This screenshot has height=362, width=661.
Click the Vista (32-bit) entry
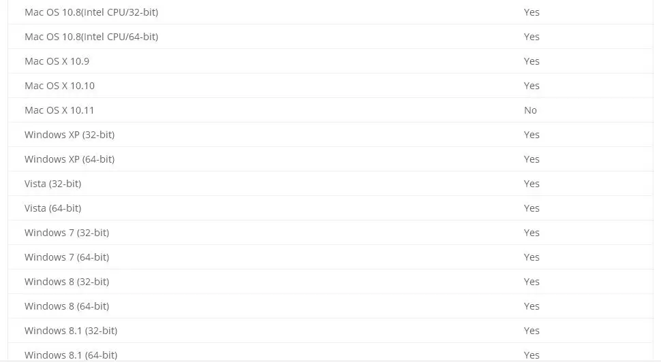tap(52, 184)
